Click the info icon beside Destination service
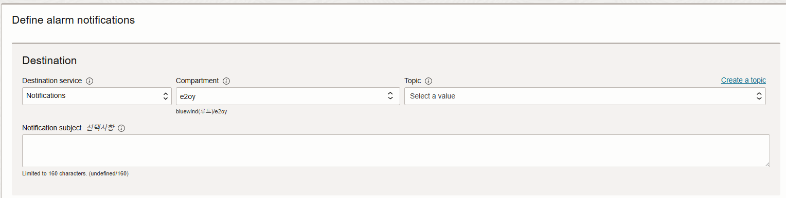Screen dimensions: 786x198 click(x=90, y=81)
